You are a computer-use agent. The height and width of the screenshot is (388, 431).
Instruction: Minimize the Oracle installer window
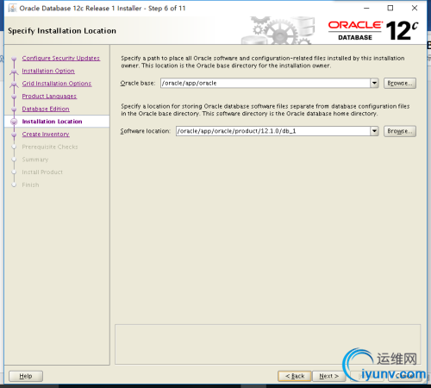(366, 8)
